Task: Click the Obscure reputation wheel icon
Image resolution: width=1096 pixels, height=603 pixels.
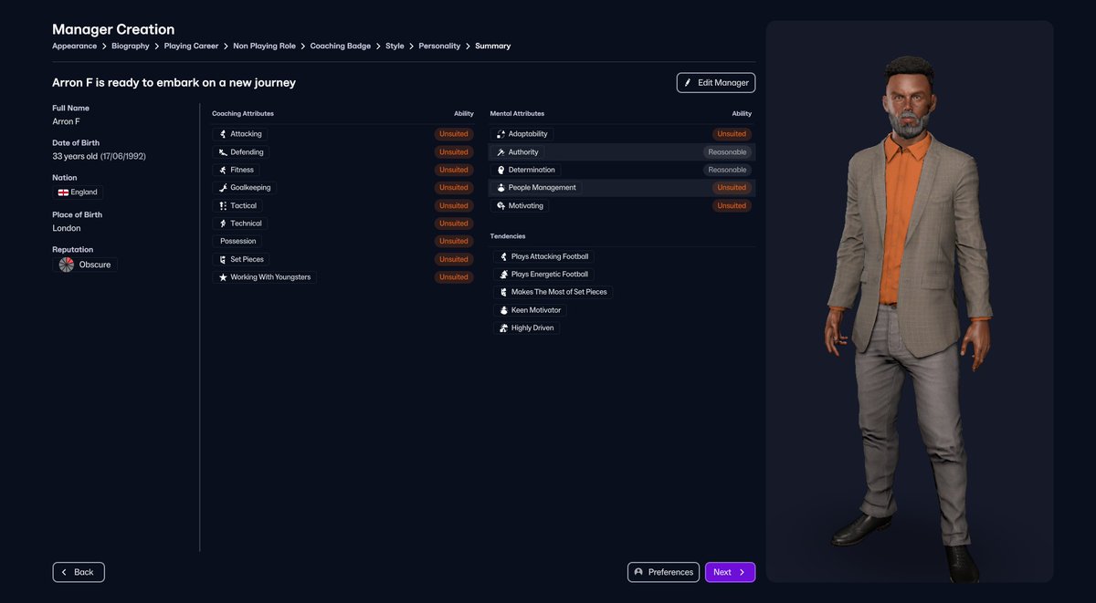Action: [x=67, y=265]
